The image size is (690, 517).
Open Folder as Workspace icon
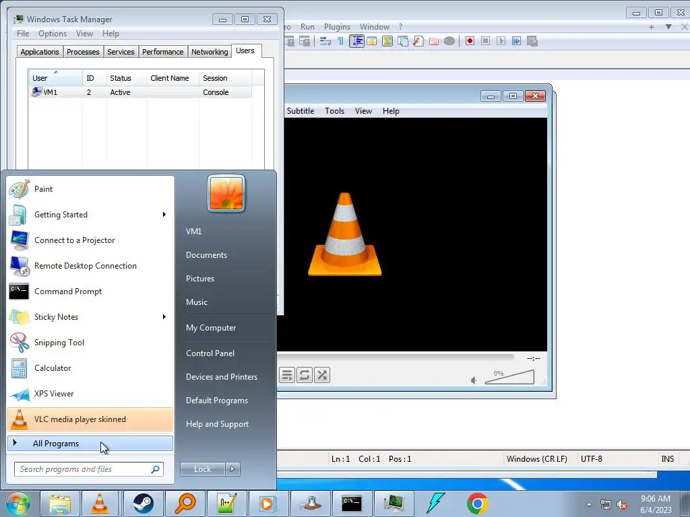[x=434, y=41]
